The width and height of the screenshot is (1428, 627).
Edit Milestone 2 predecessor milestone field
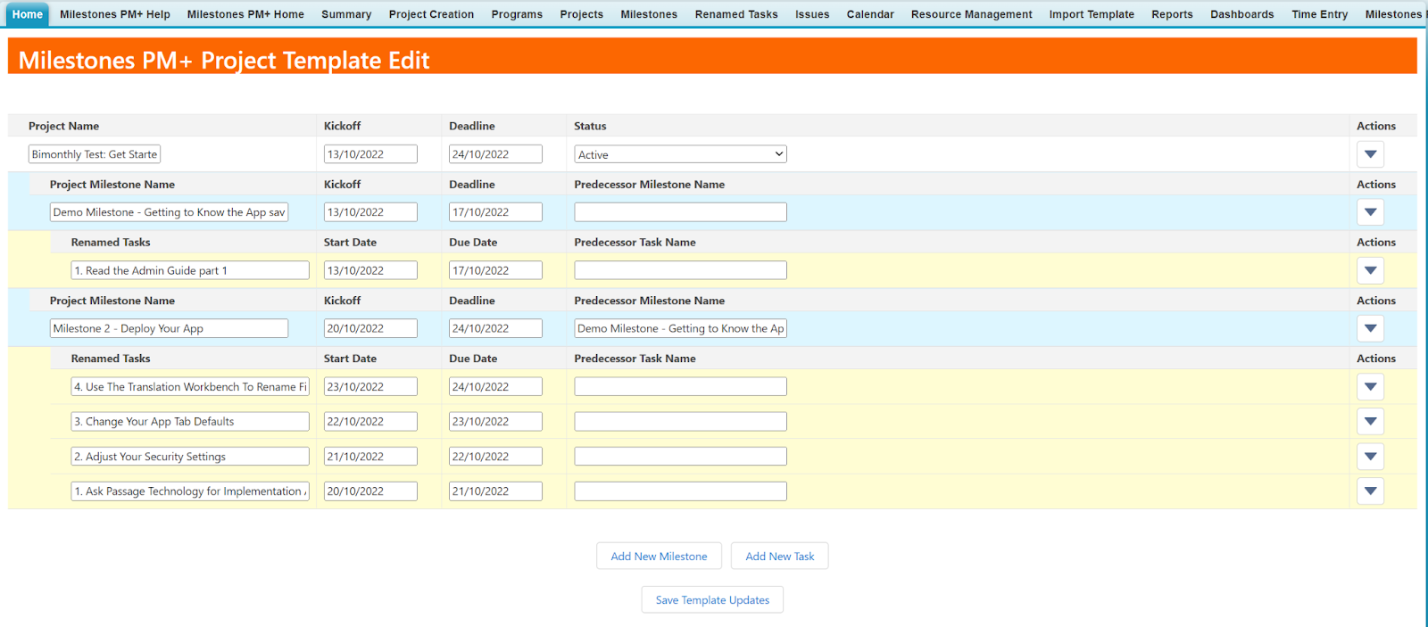point(681,328)
